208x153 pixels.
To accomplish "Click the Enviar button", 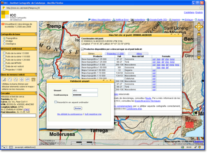I will point(78,108).
